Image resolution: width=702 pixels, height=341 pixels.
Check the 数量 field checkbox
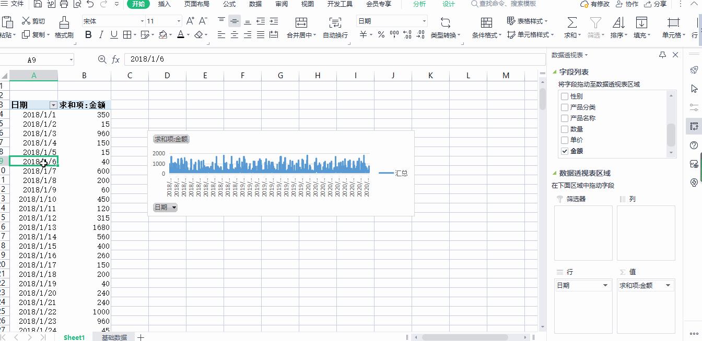[564, 129]
